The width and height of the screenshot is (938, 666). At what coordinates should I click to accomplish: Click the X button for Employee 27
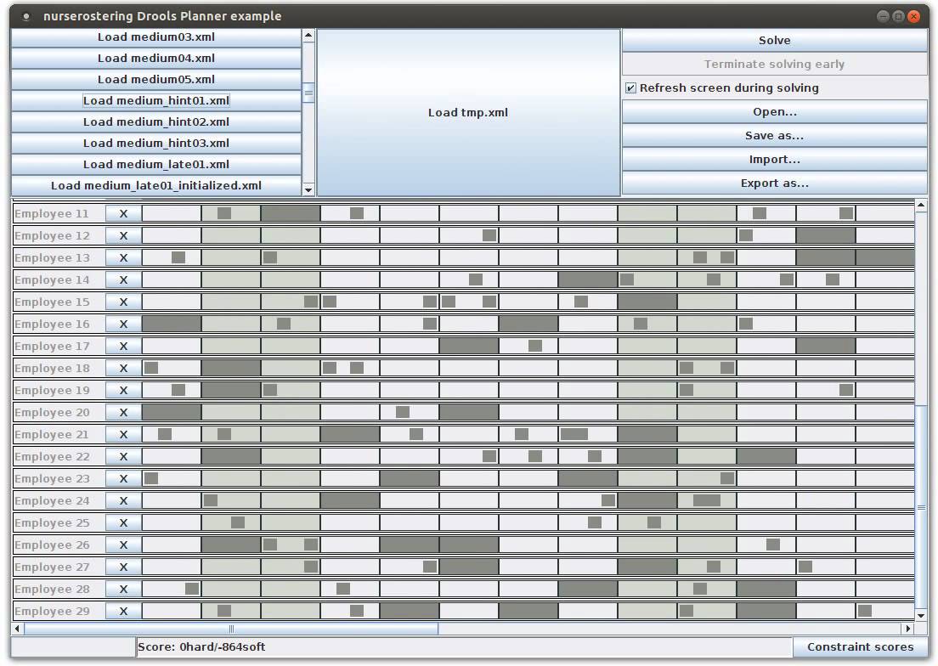click(123, 567)
